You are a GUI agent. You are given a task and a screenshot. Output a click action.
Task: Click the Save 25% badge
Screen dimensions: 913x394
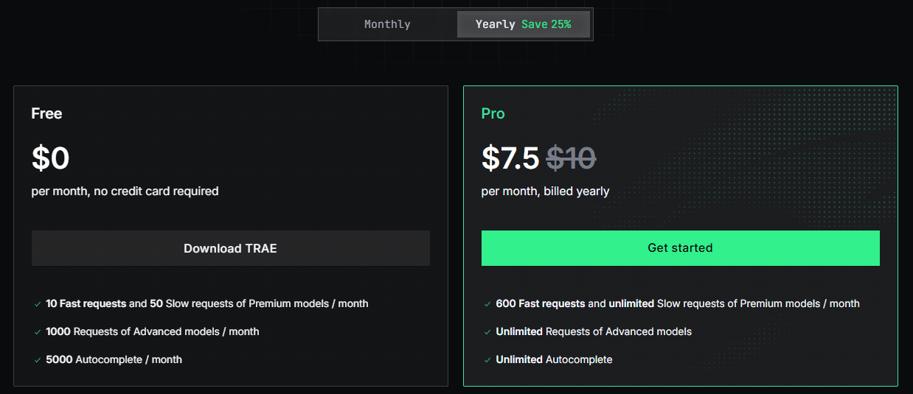[546, 24]
